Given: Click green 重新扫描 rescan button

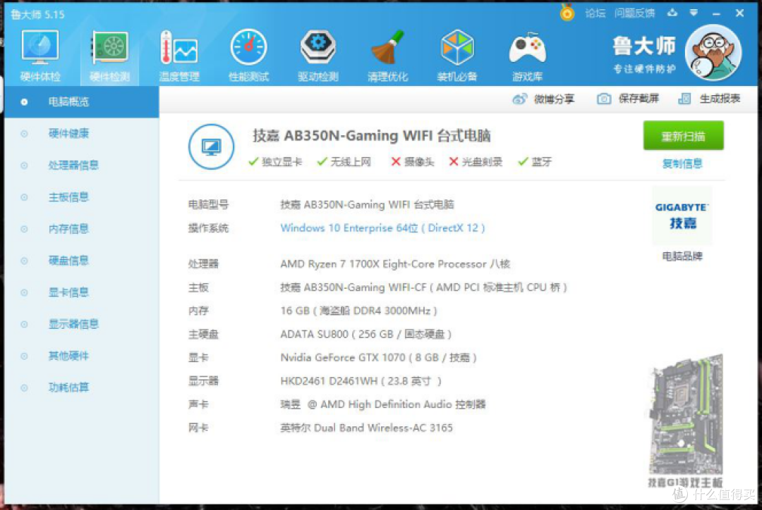Looking at the screenshot, I should [683, 136].
